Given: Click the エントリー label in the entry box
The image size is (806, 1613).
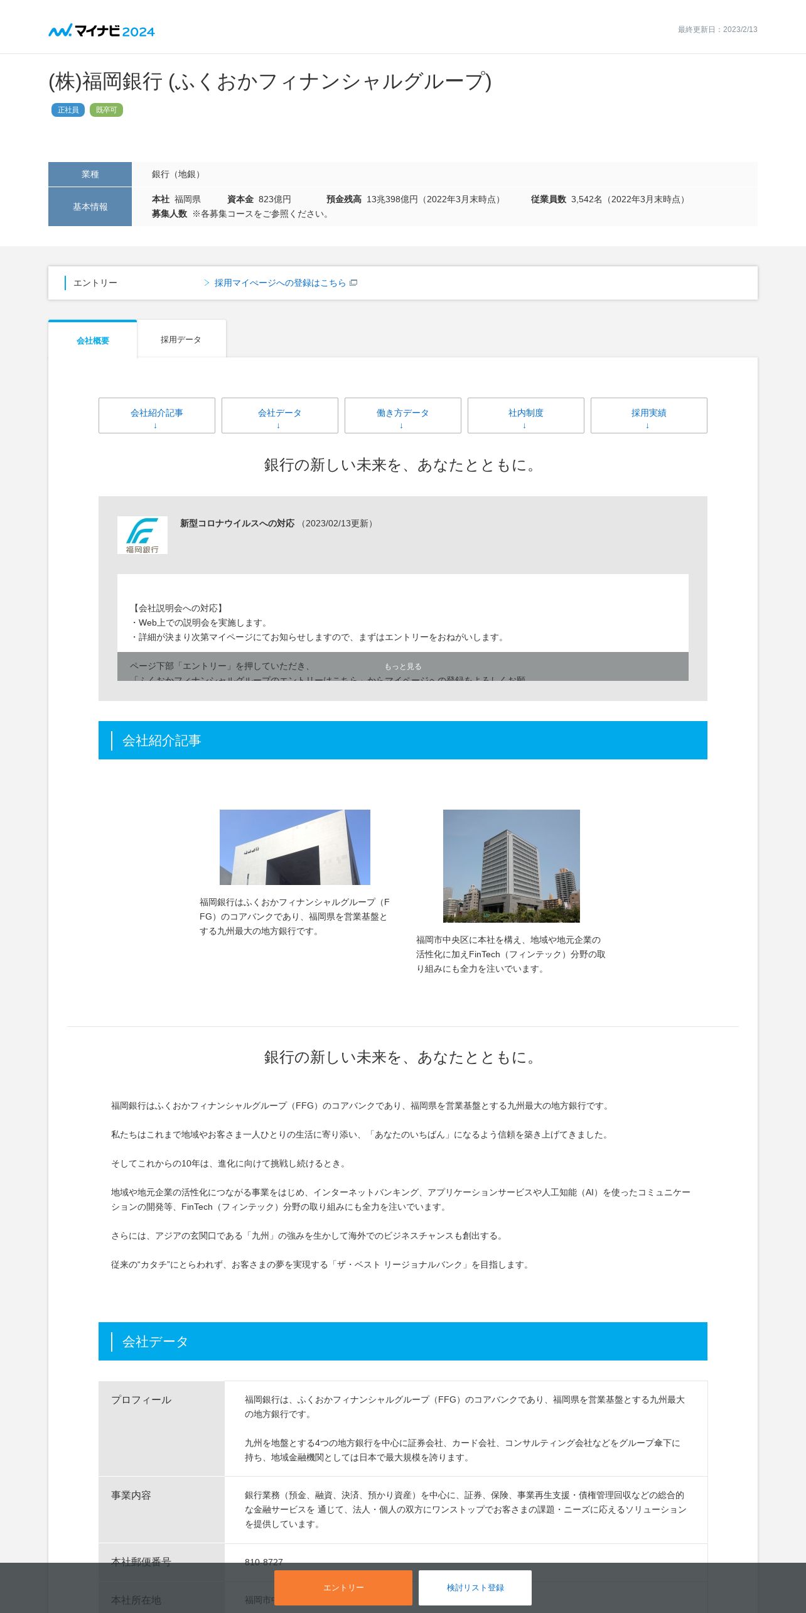Looking at the screenshot, I should [95, 283].
